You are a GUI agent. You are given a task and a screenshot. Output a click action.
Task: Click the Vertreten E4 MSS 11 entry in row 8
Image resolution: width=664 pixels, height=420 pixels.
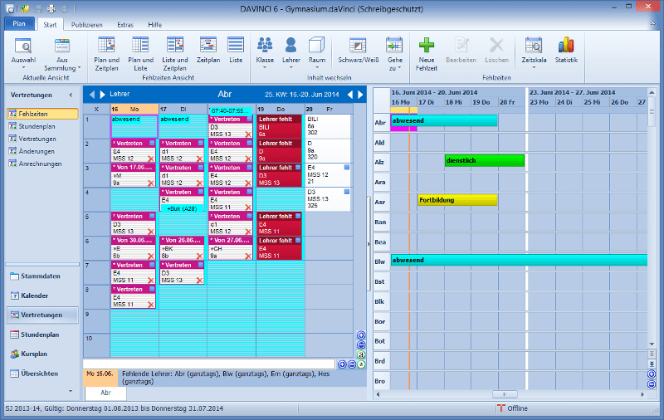(134, 296)
